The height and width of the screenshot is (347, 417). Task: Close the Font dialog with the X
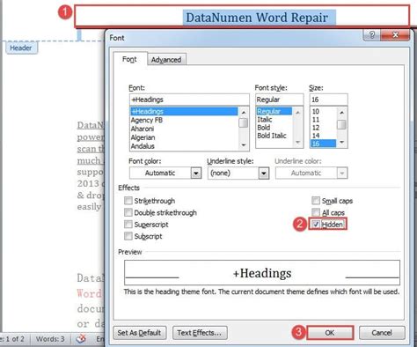pos(395,35)
